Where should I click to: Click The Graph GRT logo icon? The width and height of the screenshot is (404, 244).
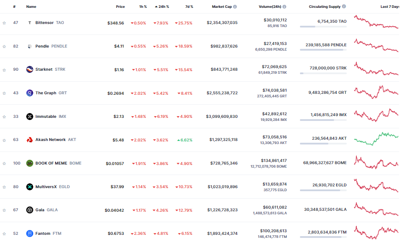coord(30,93)
